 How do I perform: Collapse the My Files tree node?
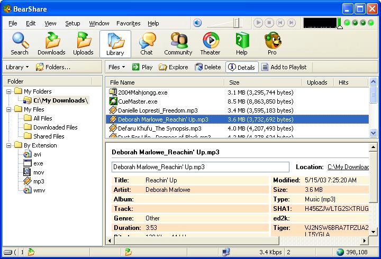(9, 109)
